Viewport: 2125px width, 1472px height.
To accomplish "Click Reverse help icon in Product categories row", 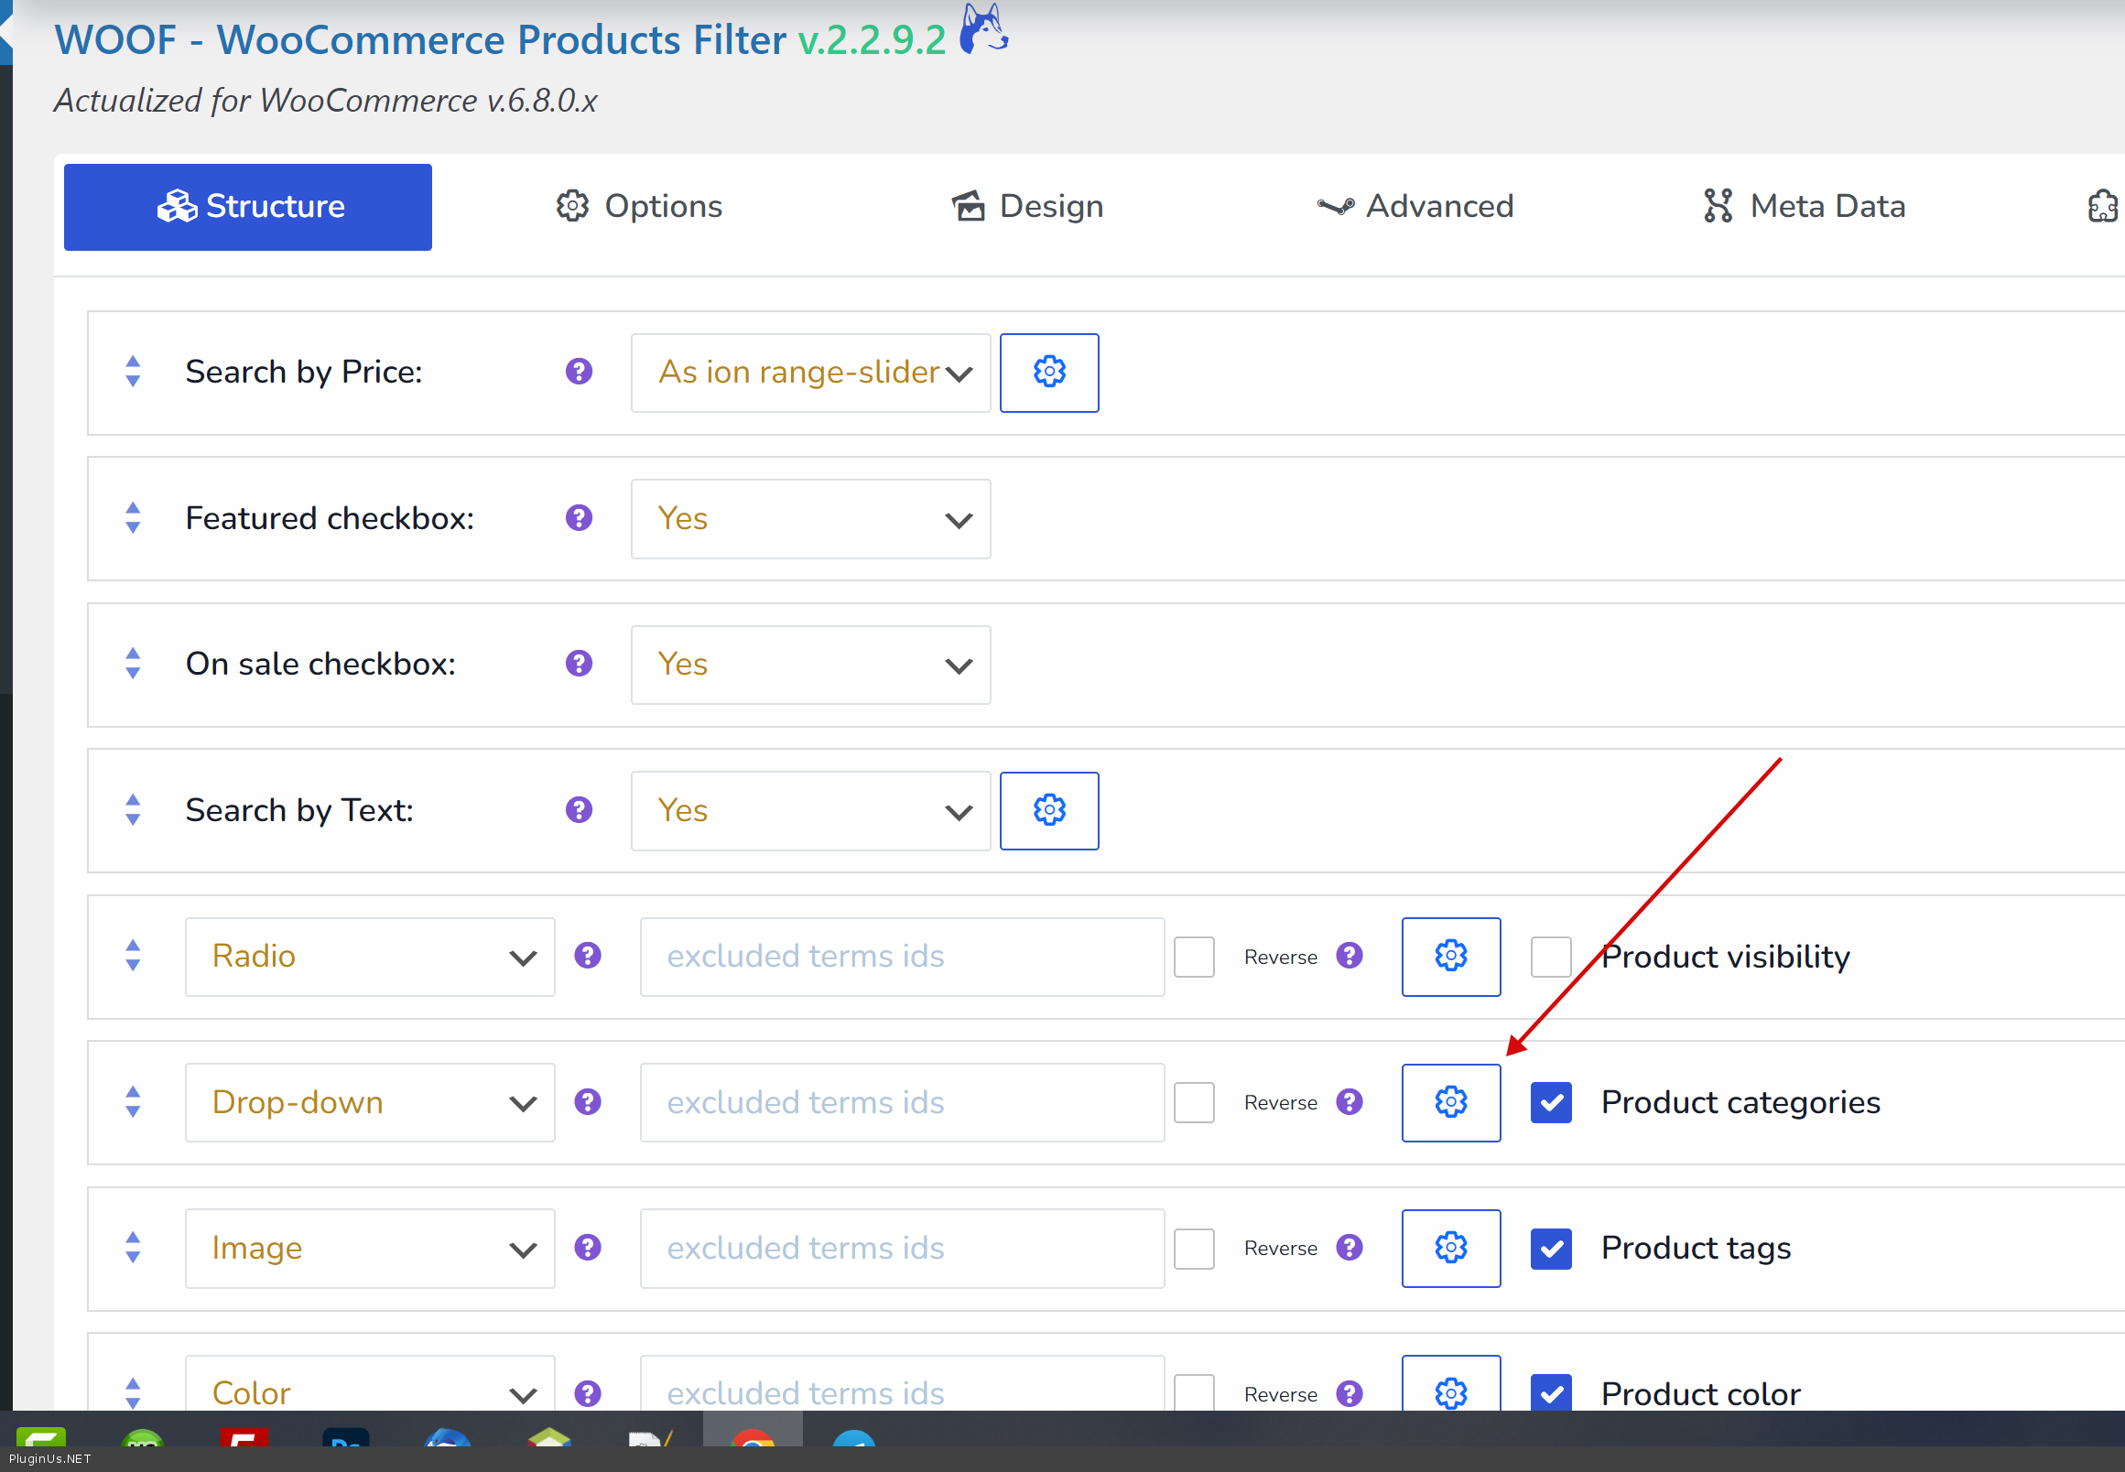I will (1349, 1102).
